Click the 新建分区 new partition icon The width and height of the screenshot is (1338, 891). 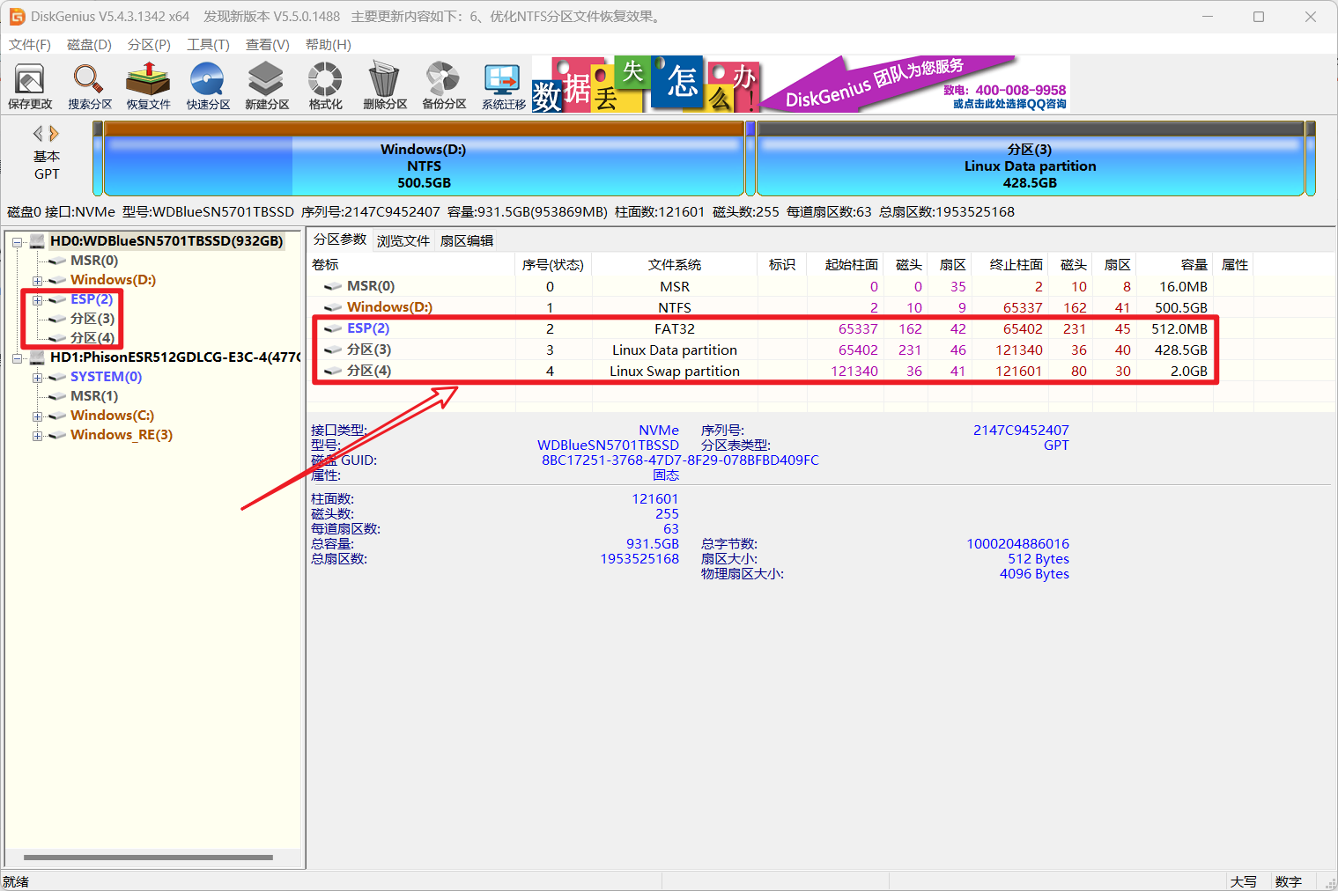point(266,85)
